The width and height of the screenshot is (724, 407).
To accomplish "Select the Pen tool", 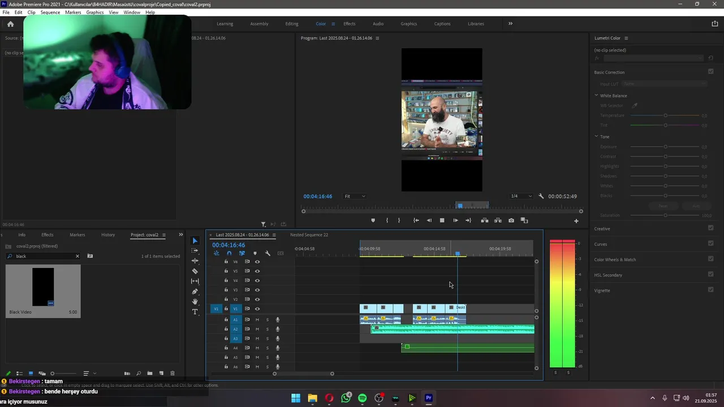I will point(195,292).
